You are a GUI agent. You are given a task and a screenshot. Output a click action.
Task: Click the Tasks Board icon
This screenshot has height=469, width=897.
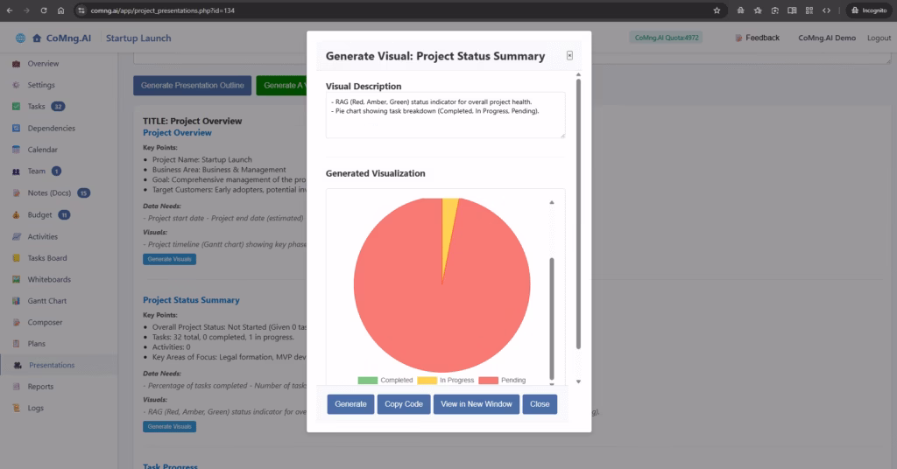(x=18, y=258)
